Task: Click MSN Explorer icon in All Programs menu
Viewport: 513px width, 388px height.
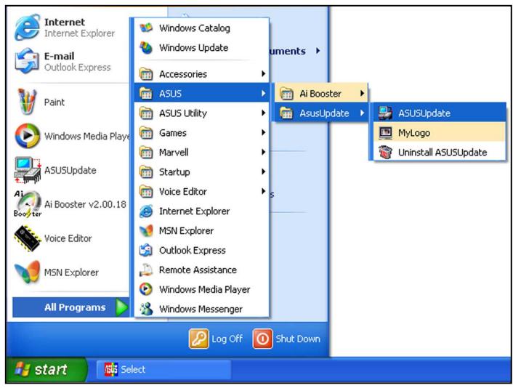Action: point(146,231)
